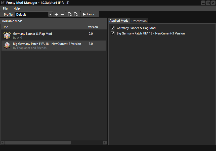
Task: Click version 2.0 of Germany Banner mod
Action: click(91, 34)
